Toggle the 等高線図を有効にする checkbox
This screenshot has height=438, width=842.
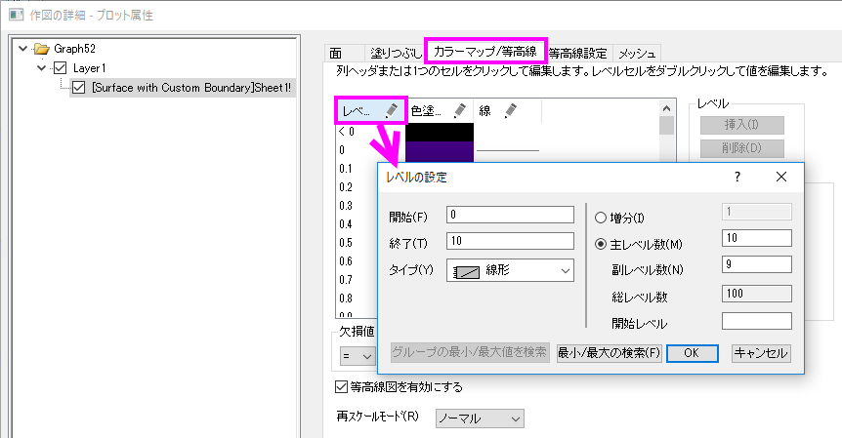341,386
